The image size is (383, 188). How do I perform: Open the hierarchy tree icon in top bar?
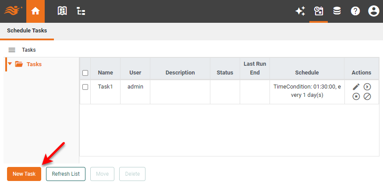click(81, 11)
